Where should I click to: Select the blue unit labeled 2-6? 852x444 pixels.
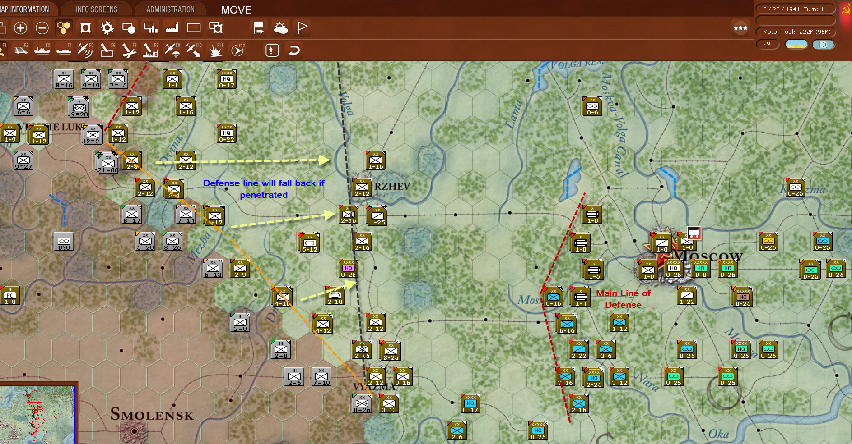coord(457,431)
